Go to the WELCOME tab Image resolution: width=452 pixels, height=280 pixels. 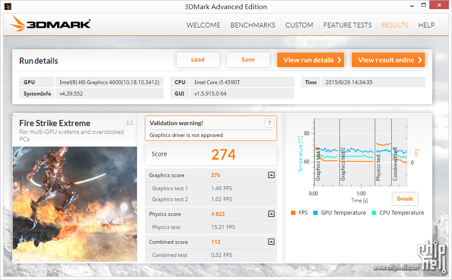203,25
